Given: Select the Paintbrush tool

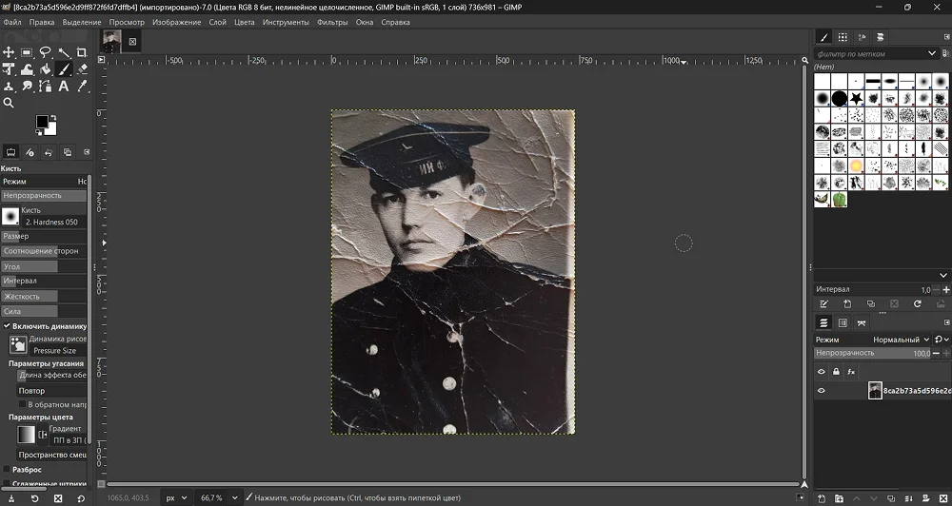Looking at the screenshot, I should [64, 69].
